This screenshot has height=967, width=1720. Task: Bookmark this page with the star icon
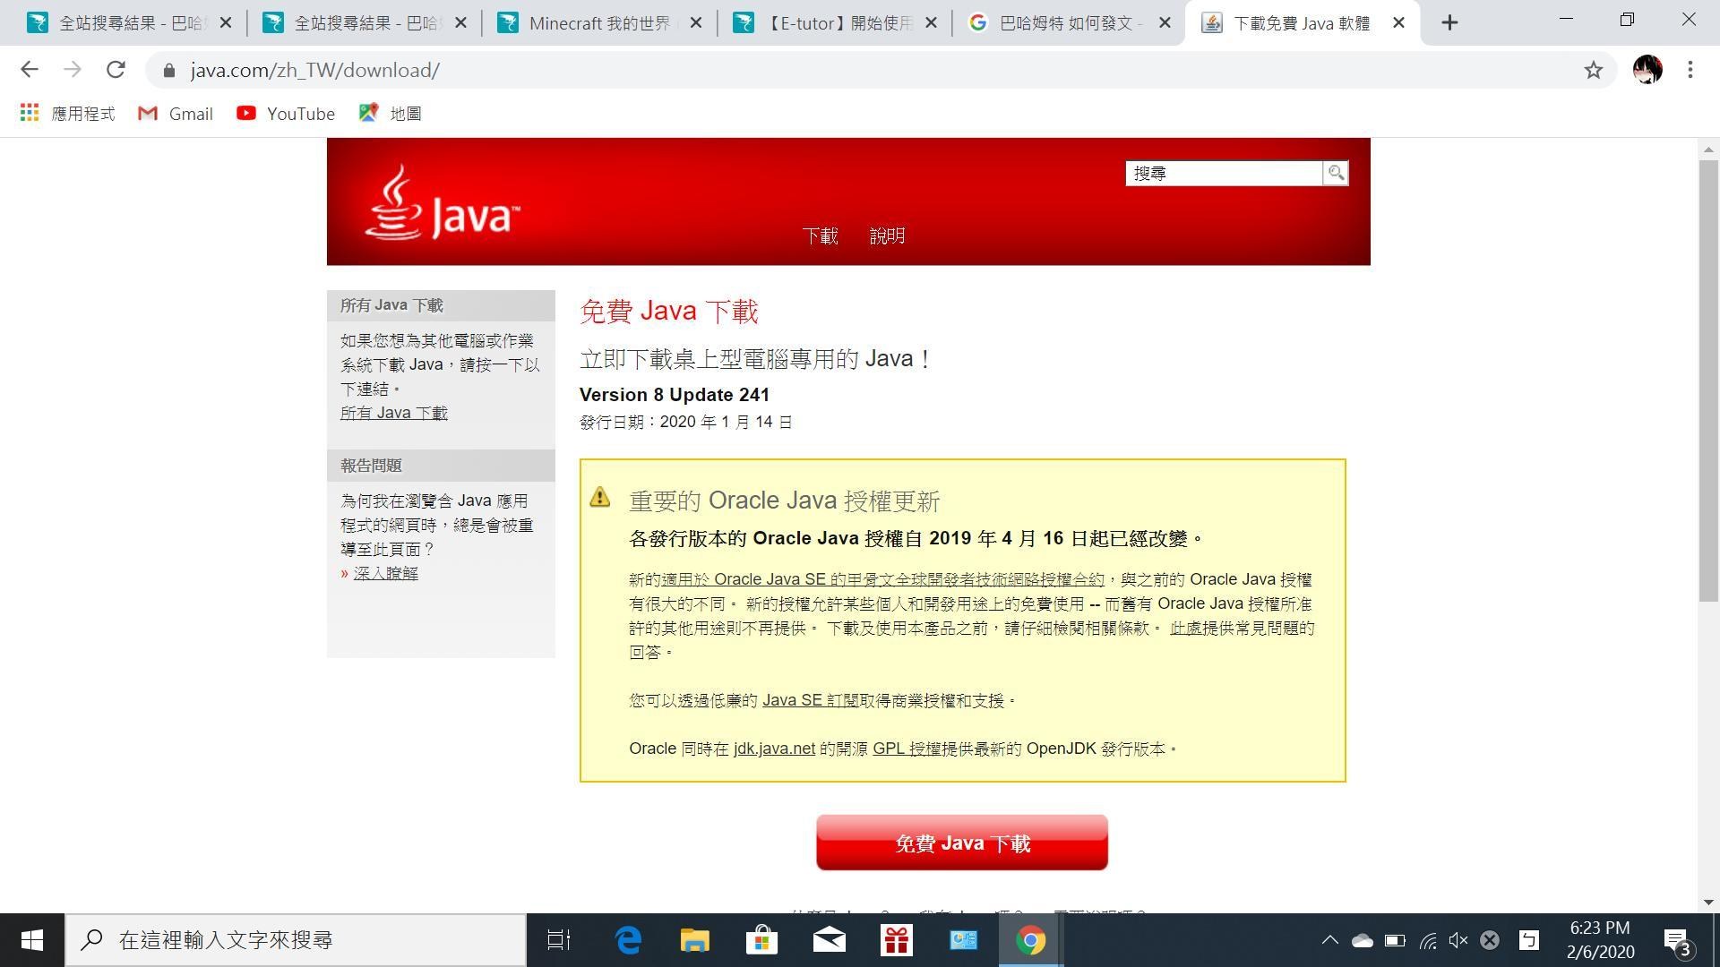pyautogui.click(x=1593, y=70)
